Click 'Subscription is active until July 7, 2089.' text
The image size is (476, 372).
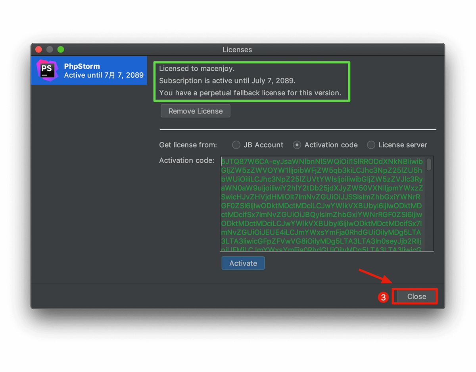tap(227, 81)
